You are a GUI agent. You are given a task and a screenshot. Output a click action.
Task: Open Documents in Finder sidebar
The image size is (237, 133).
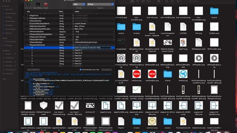[10, 29]
